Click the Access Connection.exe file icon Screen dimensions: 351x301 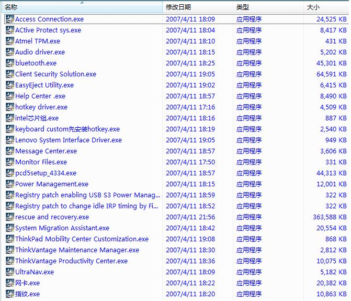point(9,19)
